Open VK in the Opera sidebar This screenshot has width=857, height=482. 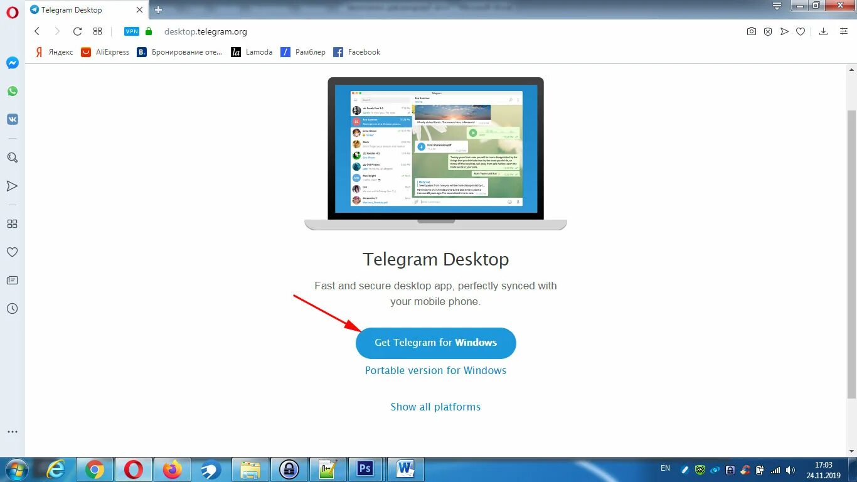tap(13, 119)
